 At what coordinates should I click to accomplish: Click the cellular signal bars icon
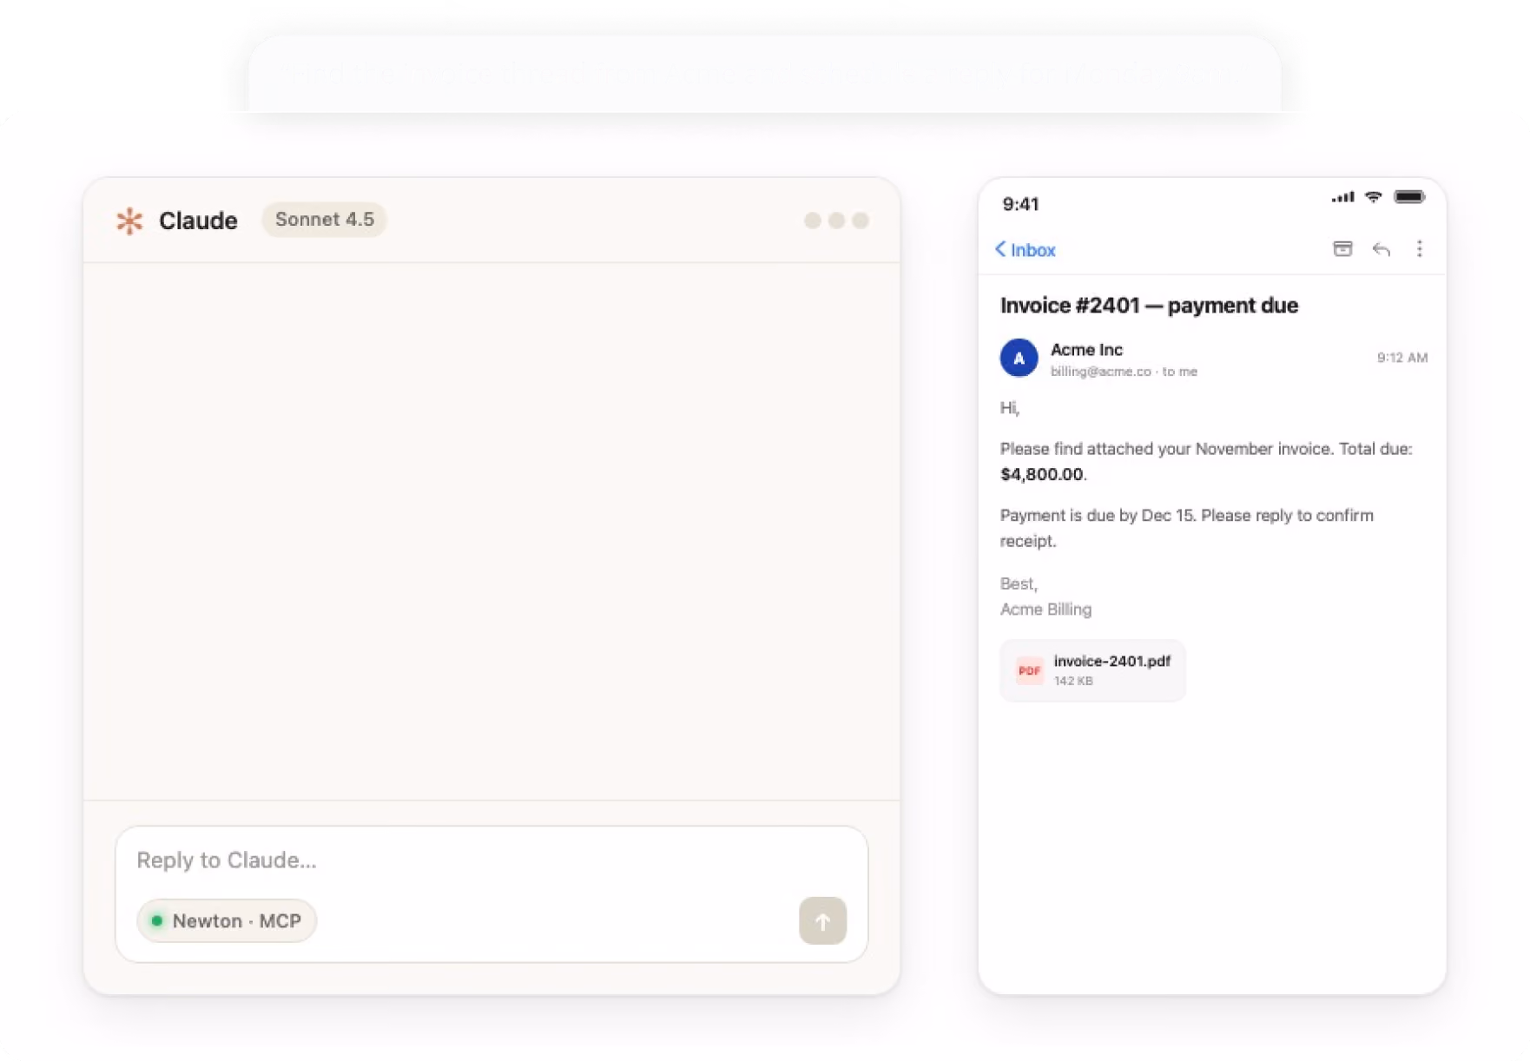coord(1342,198)
